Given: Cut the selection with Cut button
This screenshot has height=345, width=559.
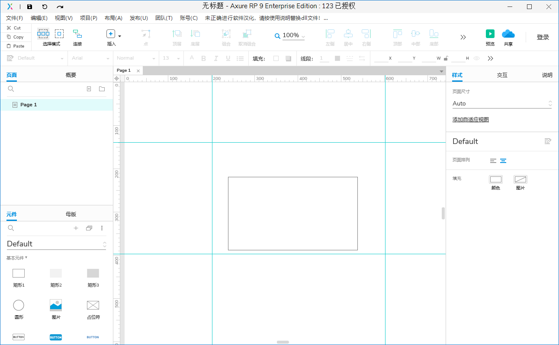Looking at the screenshot, I should [16, 28].
